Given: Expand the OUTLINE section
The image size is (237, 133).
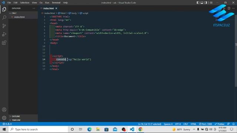Looking at the screenshot, I should 23,116.
